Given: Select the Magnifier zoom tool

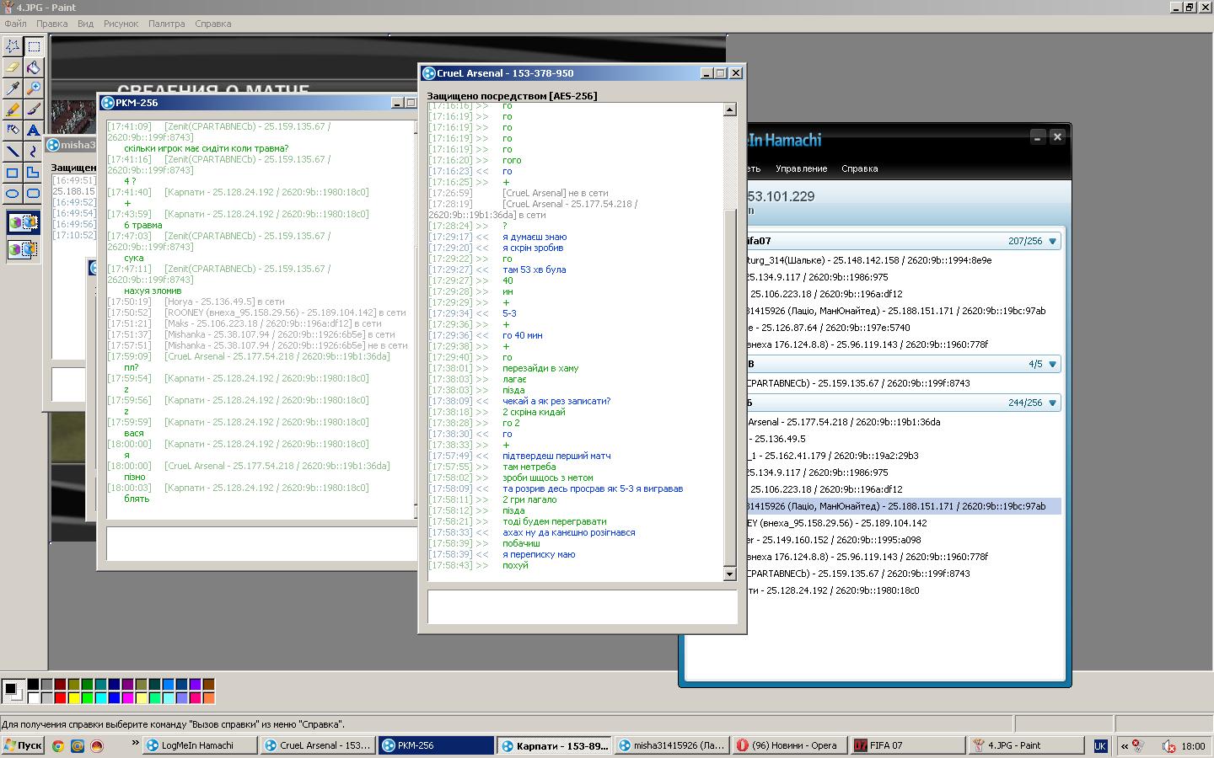Looking at the screenshot, I should pyautogui.click(x=33, y=88).
